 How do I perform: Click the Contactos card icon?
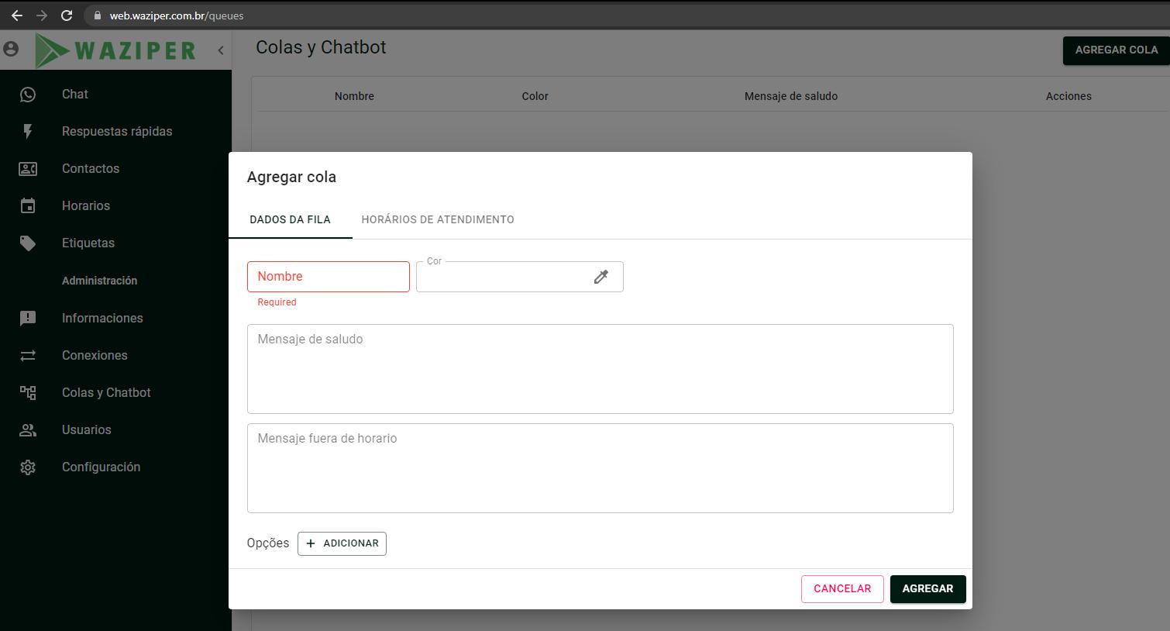pyautogui.click(x=28, y=169)
